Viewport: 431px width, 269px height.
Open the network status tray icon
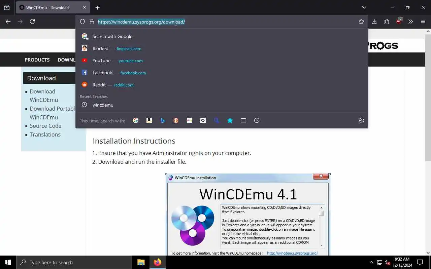[x=379, y=262]
